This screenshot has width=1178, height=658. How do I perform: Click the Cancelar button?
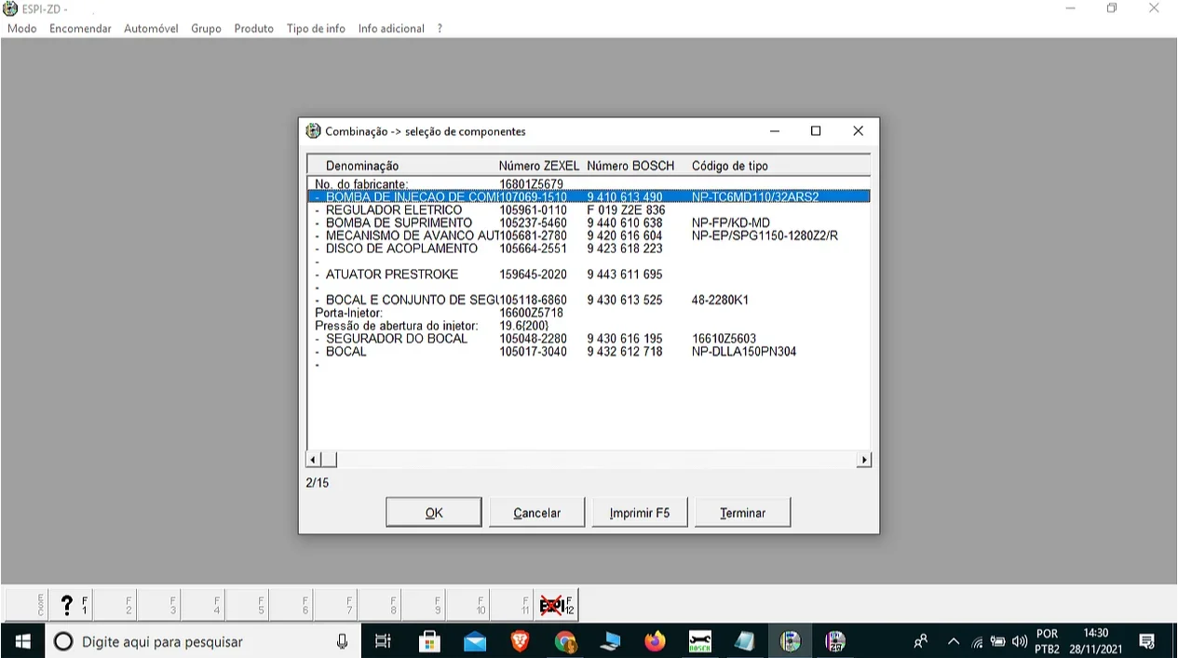click(x=537, y=513)
